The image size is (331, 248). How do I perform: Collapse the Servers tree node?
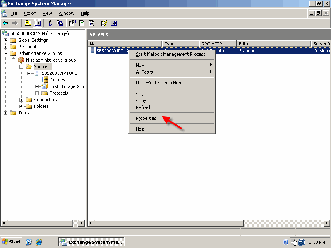[22, 67]
